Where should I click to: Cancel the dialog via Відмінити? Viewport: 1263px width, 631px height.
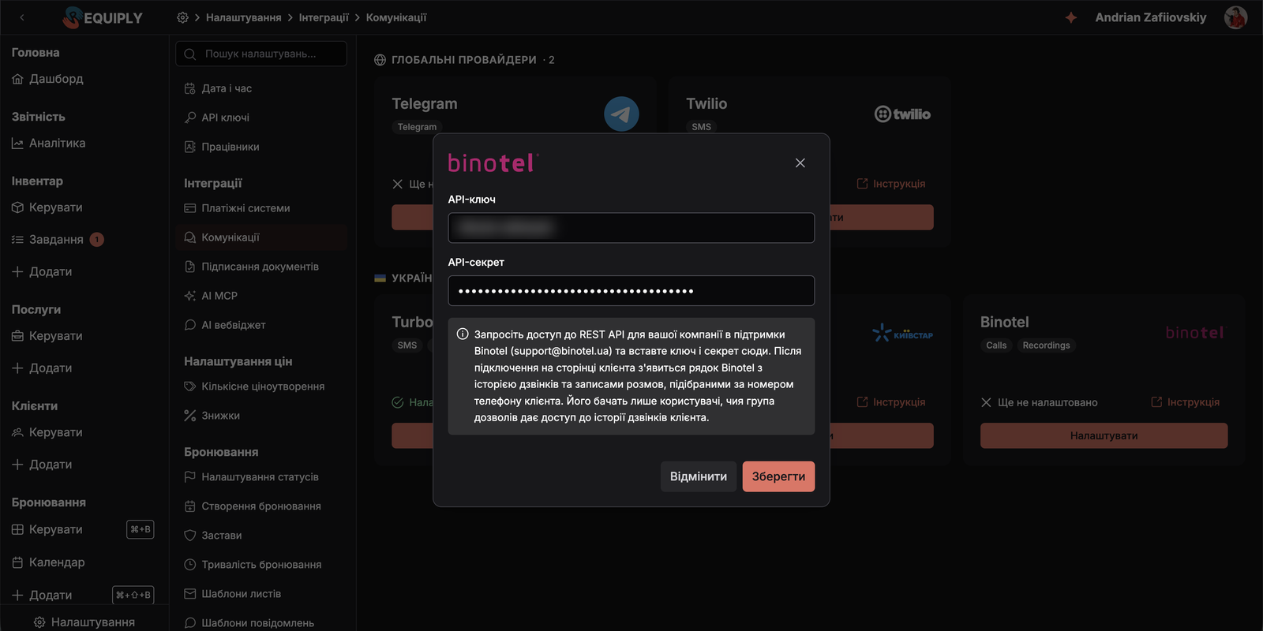pos(699,476)
